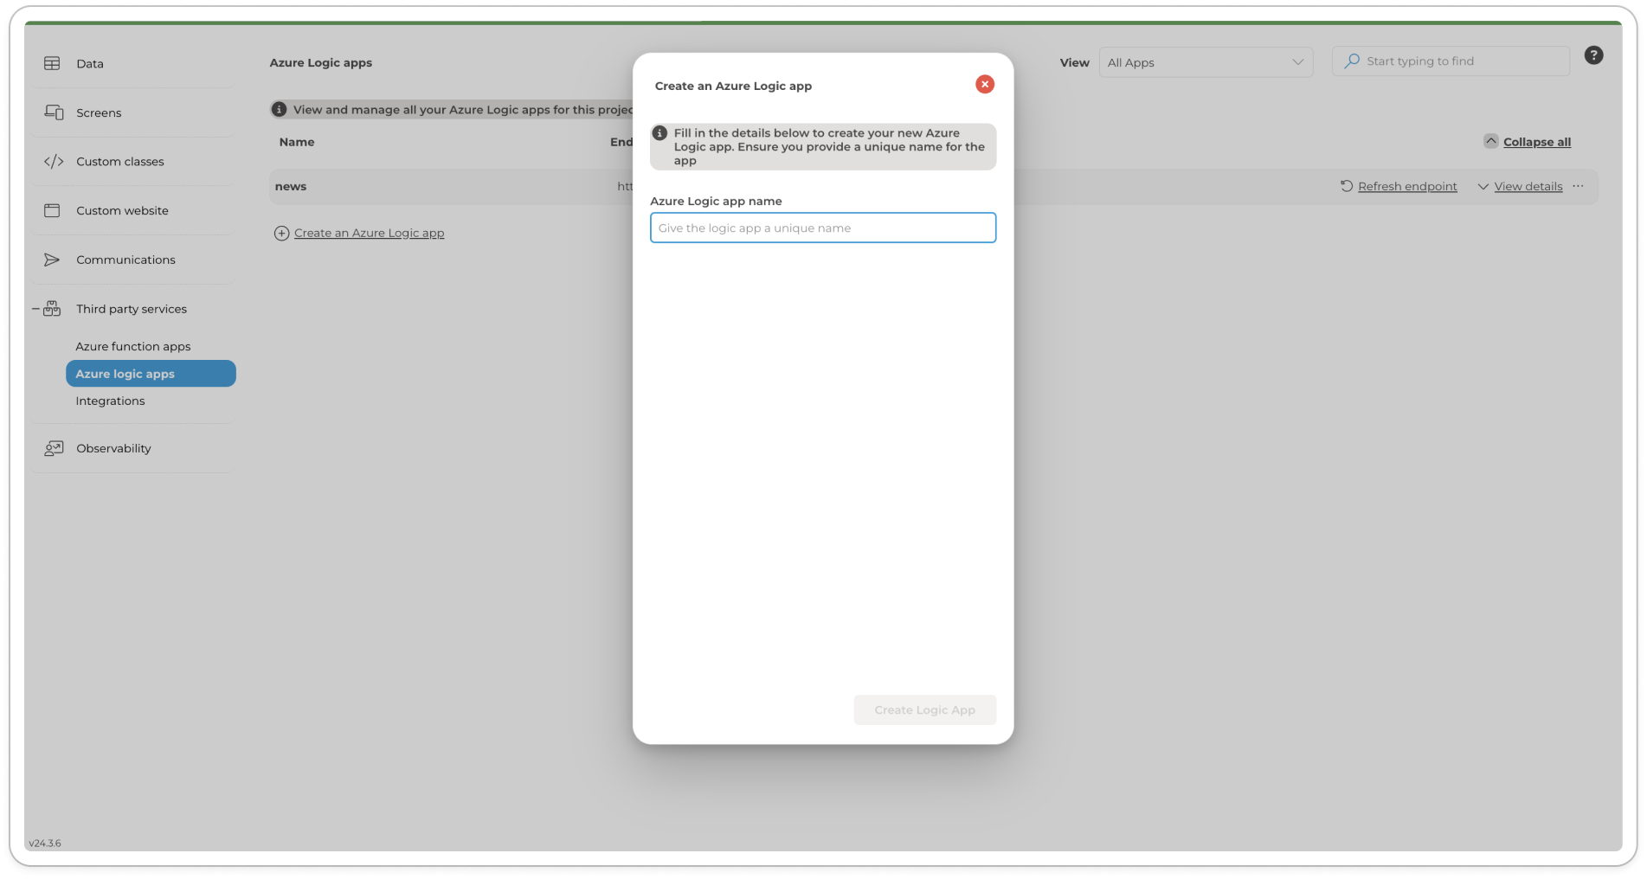Click the Collapse all chevron icon
Screen dimensions: 1647x879
(x=1490, y=141)
